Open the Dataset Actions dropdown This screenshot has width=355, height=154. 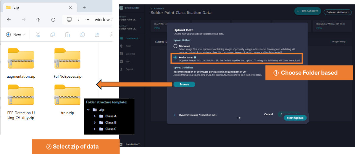point(338,12)
